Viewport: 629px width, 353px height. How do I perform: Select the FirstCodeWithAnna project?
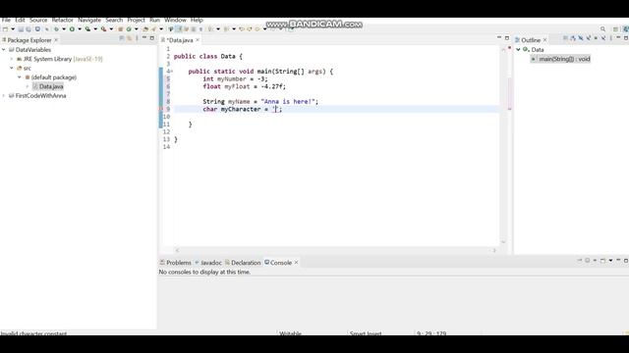pyautogui.click(x=37, y=96)
